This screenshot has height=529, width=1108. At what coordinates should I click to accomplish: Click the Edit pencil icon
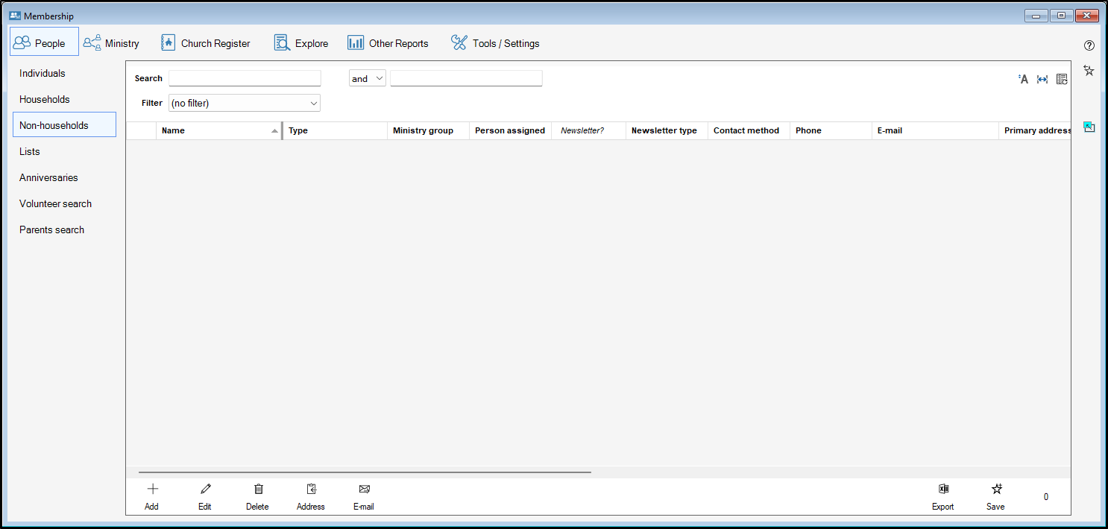pyautogui.click(x=205, y=490)
